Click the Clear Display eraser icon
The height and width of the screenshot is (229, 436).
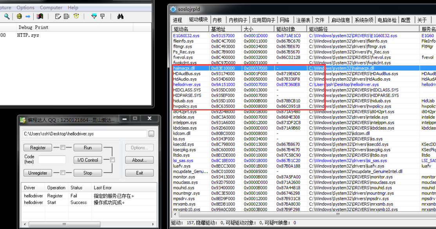click(58, 17)
